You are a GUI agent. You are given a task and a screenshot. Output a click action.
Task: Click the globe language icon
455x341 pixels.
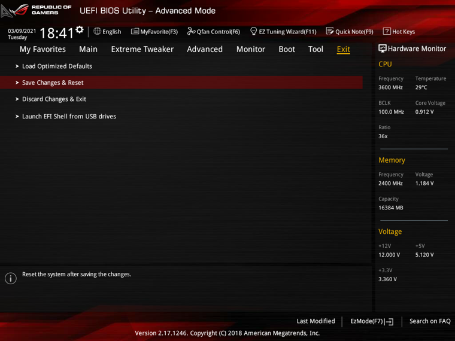pyautogui.click(x=97, y=31)
